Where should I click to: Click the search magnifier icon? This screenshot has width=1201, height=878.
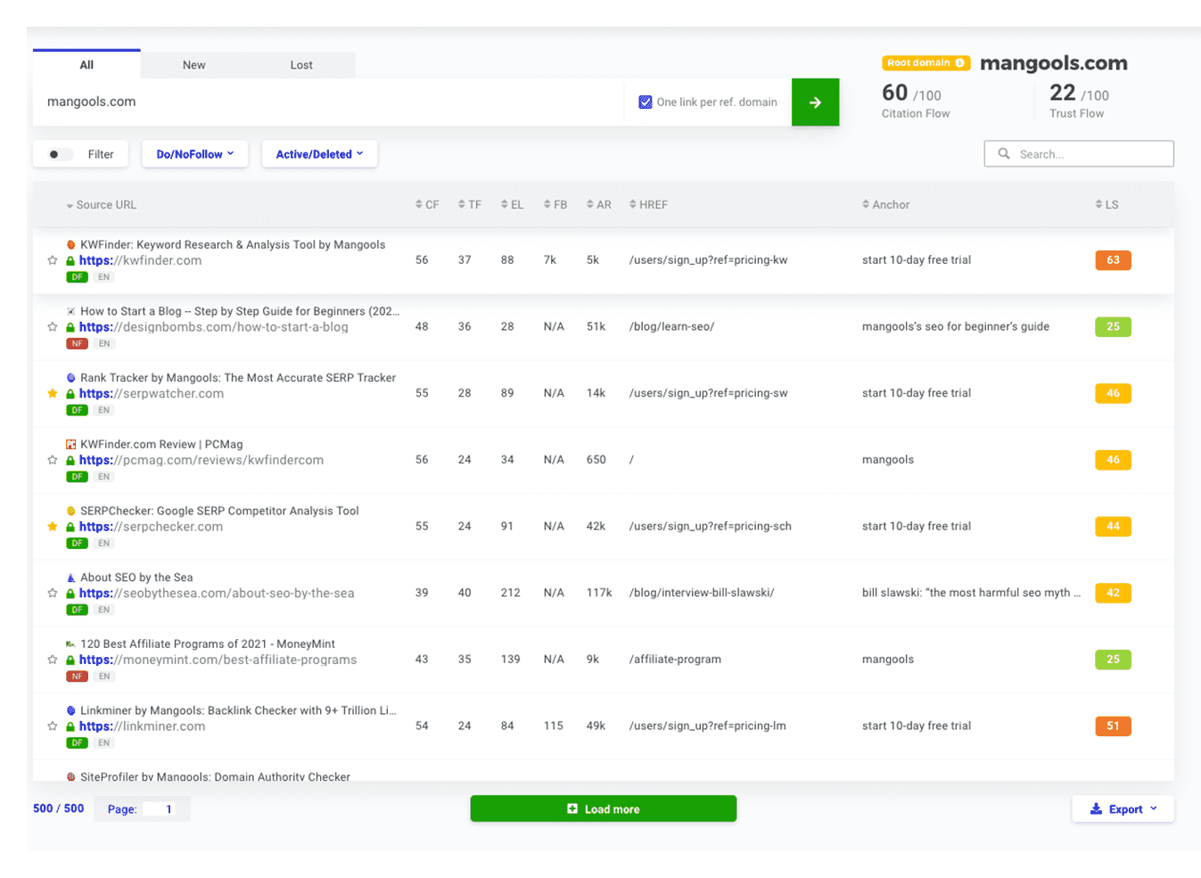coord(1004,153)
